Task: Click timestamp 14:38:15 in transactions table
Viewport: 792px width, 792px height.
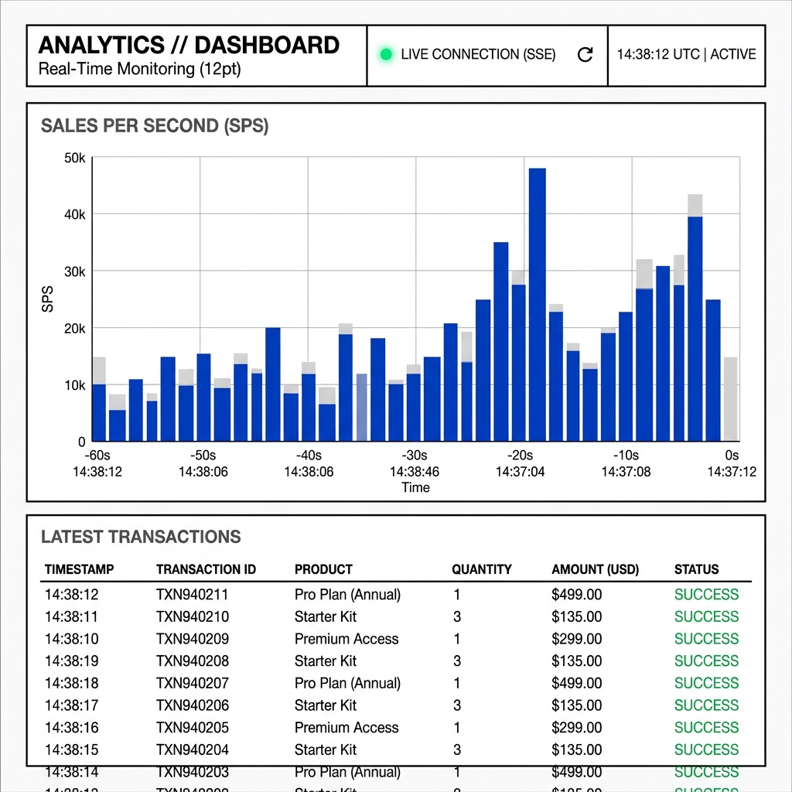Action: point(71,750)
